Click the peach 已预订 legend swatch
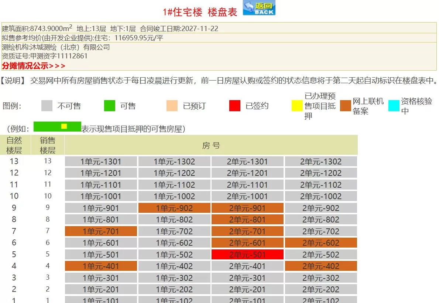 pos(172,106)
